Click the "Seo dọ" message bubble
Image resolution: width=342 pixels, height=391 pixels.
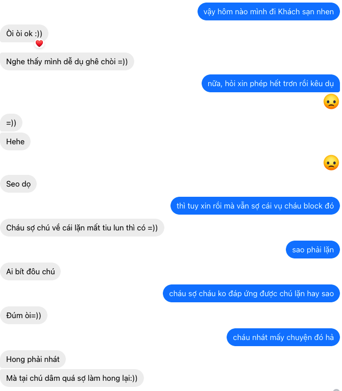[18, 184]
